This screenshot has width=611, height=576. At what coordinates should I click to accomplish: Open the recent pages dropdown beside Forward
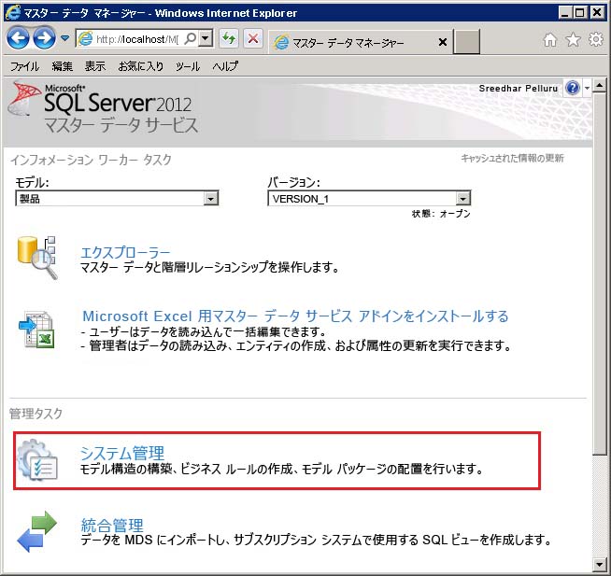point(65,38)
